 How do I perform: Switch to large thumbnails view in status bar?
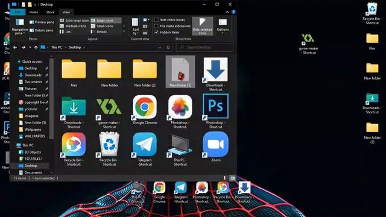[x=232, y=178]
